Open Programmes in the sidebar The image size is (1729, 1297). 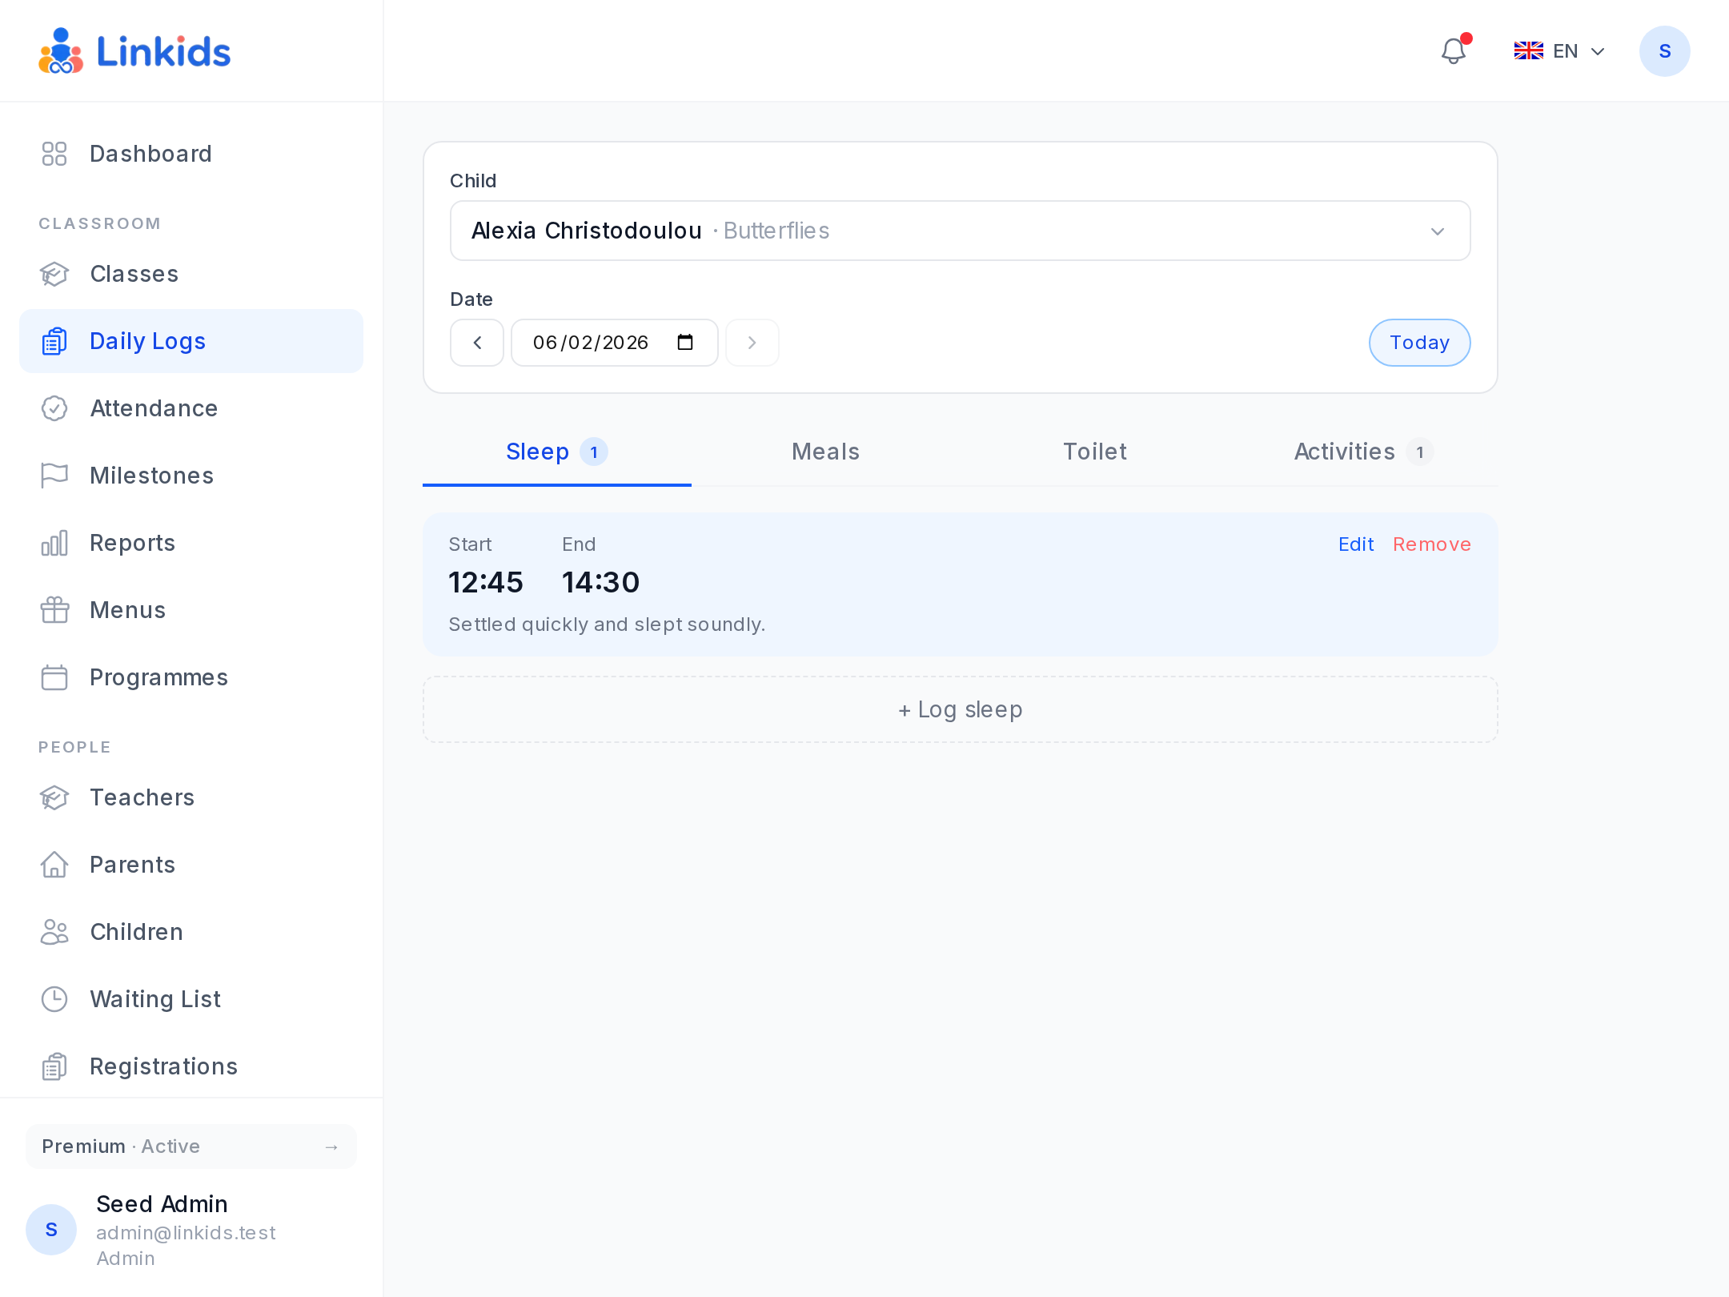(x=191, y=677)
